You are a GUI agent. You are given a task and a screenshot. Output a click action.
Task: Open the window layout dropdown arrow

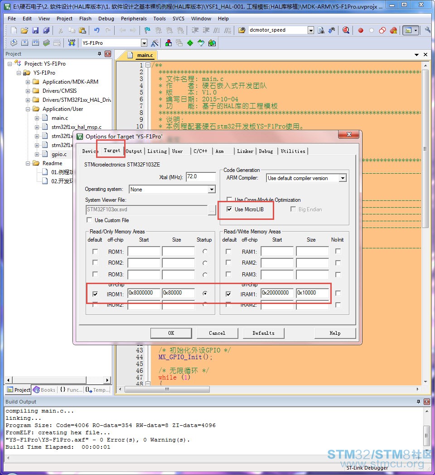(416, 30)
